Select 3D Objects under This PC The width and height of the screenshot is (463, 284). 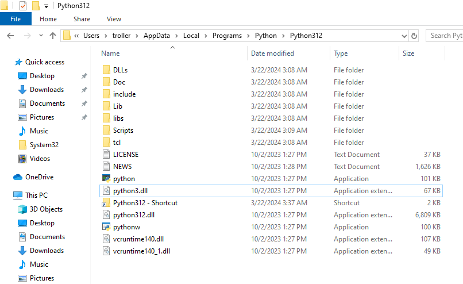pos(46,209)
